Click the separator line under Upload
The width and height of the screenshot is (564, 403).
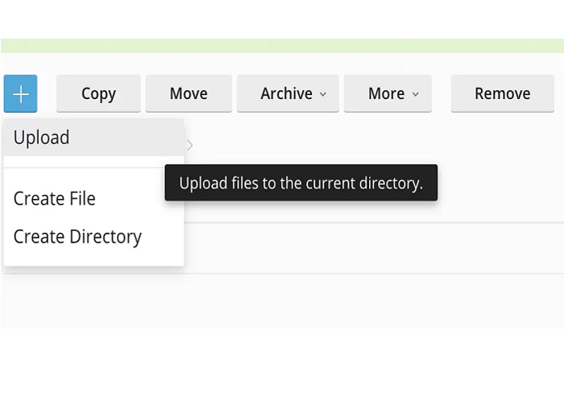(93, 168)
